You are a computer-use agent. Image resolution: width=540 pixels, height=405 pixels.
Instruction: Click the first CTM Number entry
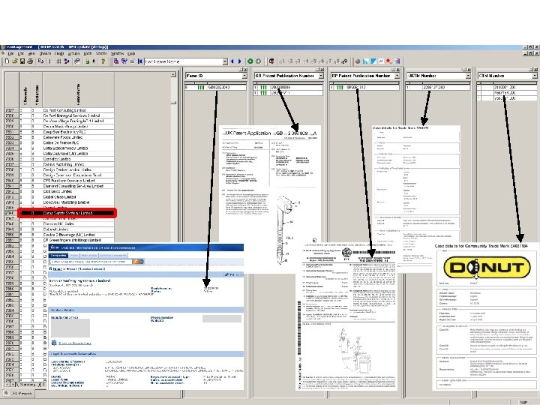[507, 88]
